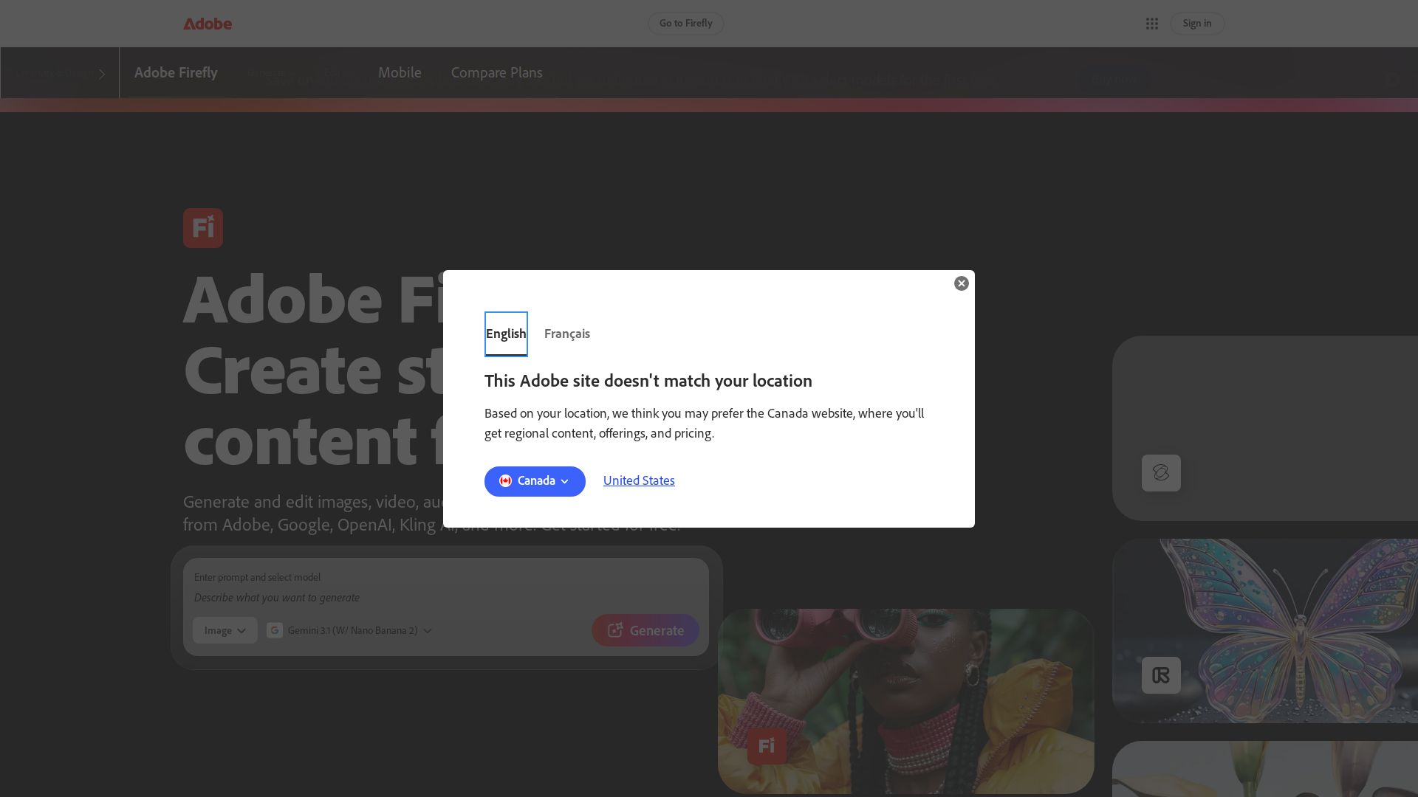Open the Compare Plans nav item
The height and width of the screenshot is (797, 1418).
coord(496,72)
